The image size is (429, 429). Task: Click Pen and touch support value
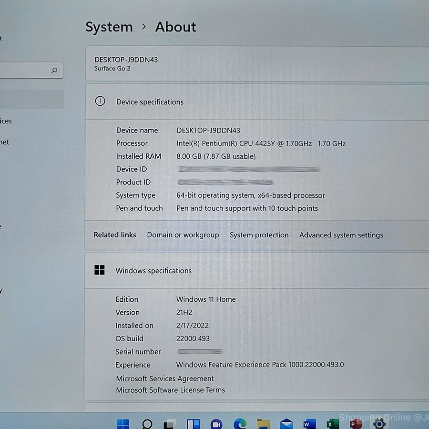pos(247,208)
